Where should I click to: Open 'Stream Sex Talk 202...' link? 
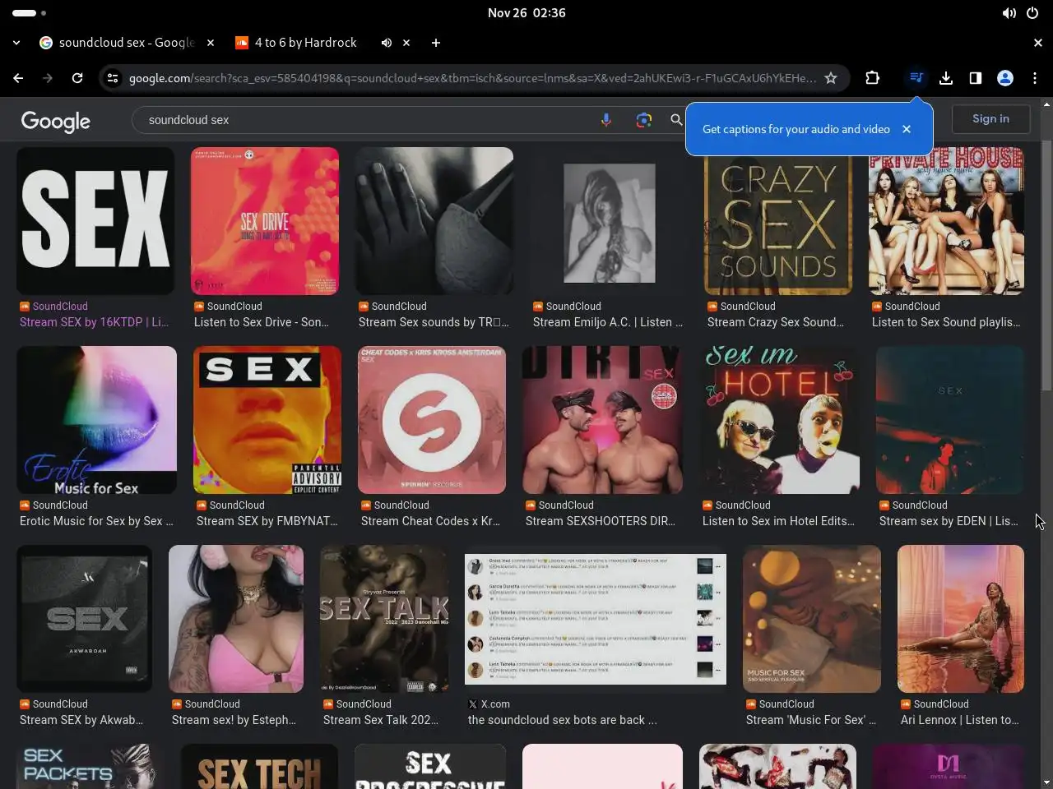pyautogui.click(x=381, y=720)
